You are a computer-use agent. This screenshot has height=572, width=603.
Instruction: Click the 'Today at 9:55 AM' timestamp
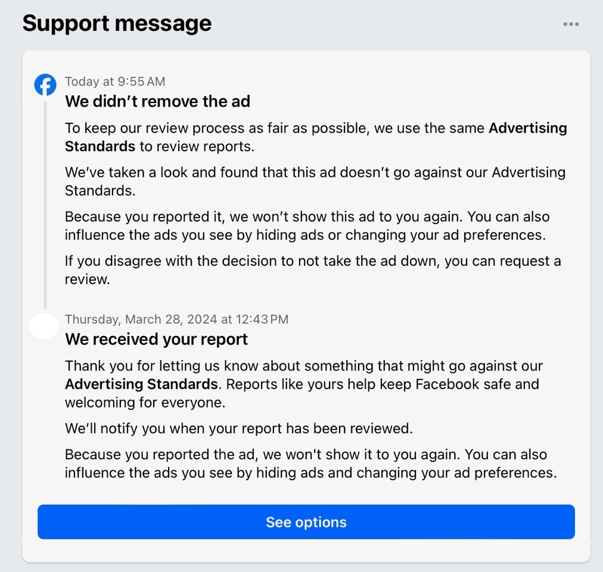[x=114, y=81]
